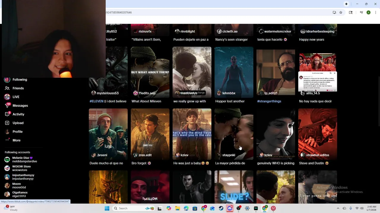Screen dimensions: 380x213
Task: Open the .breeni video thumbnail
Action: [x=108, y=134]
